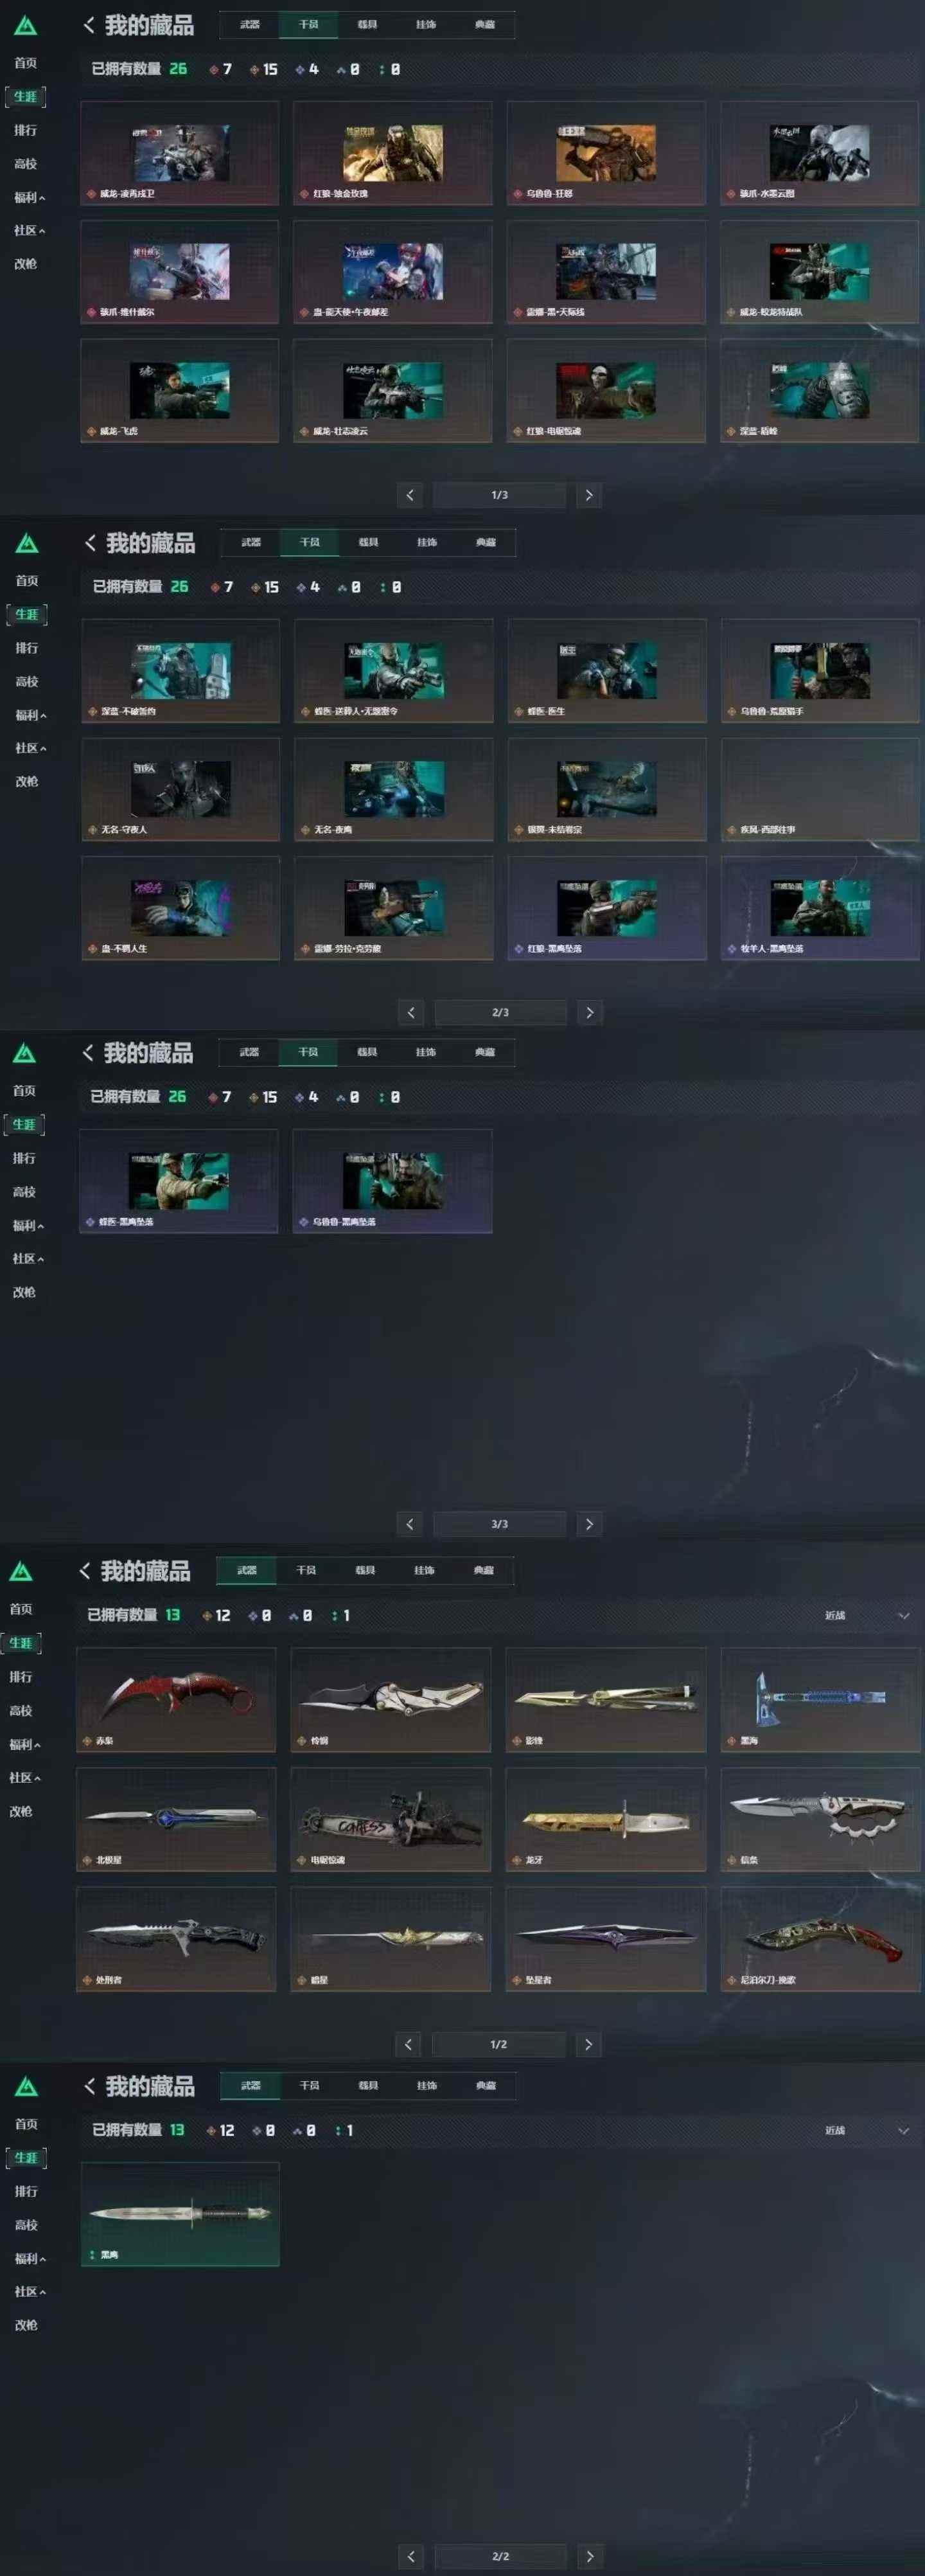Click previous-page arrow beside the 1/3 indicator
This screenshot has height=2576, width=925.
[x=410, y=495]
